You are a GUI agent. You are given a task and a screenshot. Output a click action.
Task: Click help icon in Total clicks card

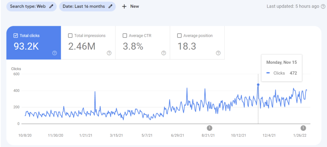(x=54, y=53)
